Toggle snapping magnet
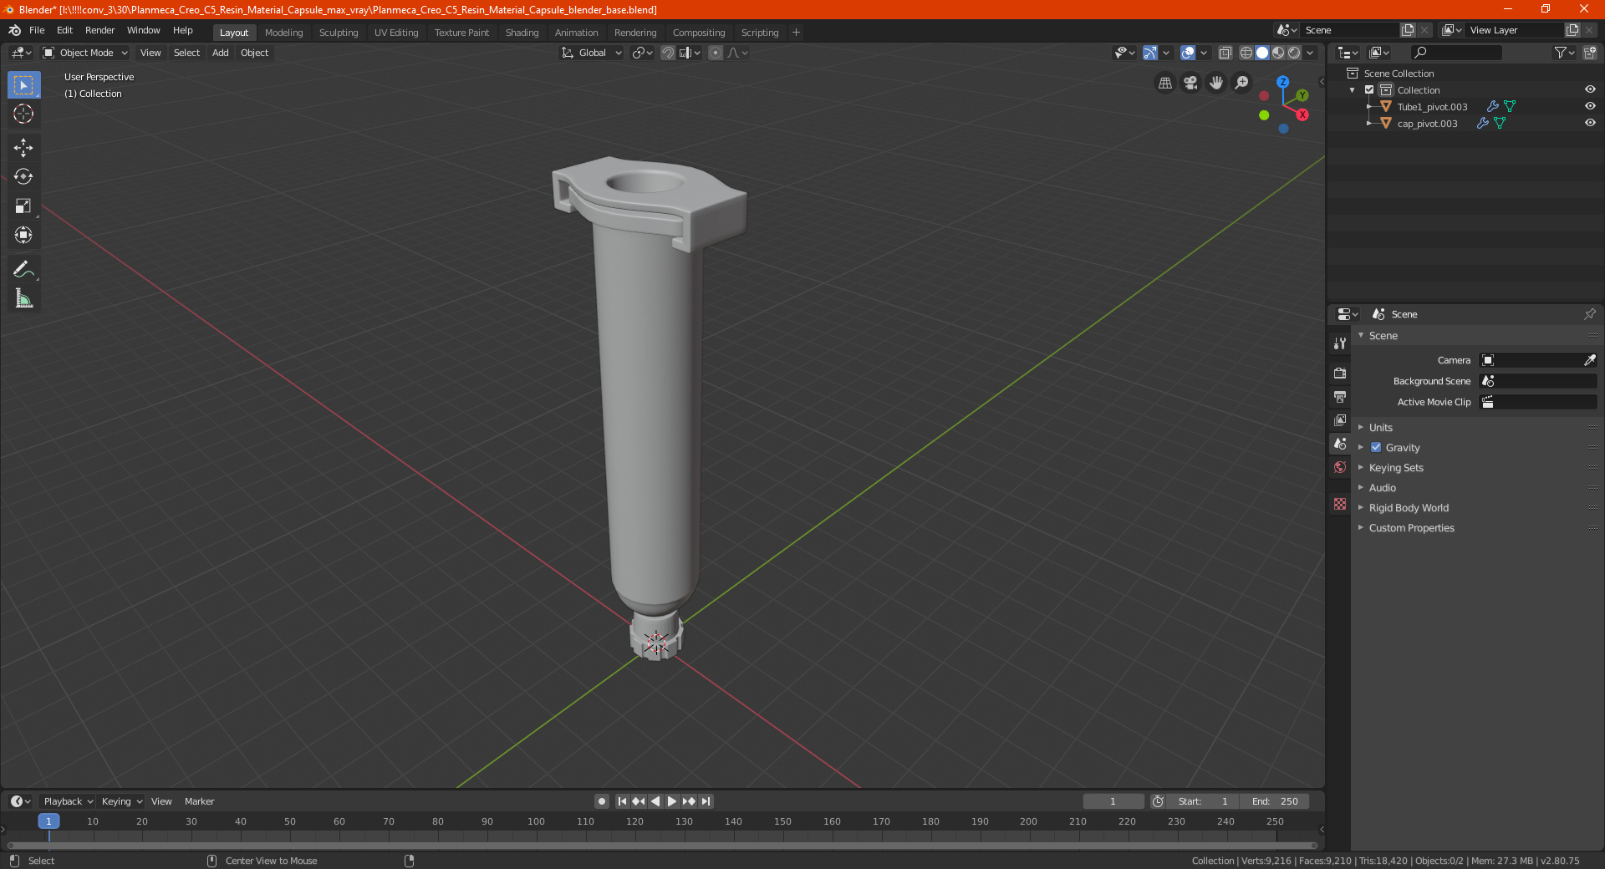Image resolution: width=1605 pixels, height=869 pixels. 668,53
